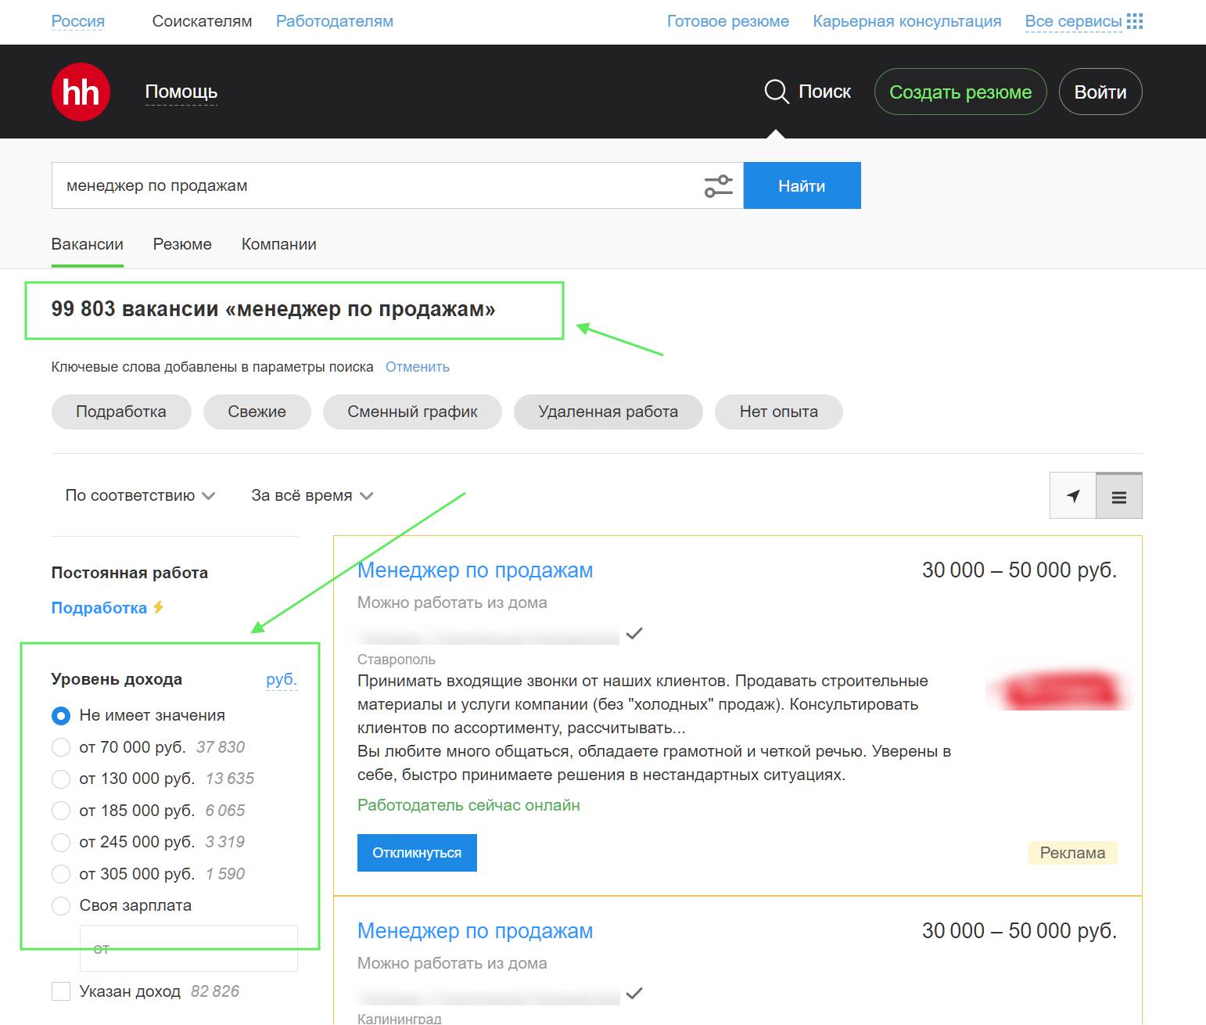
Task: Apply the Удаленная работа filter chip
Action: 608,412
